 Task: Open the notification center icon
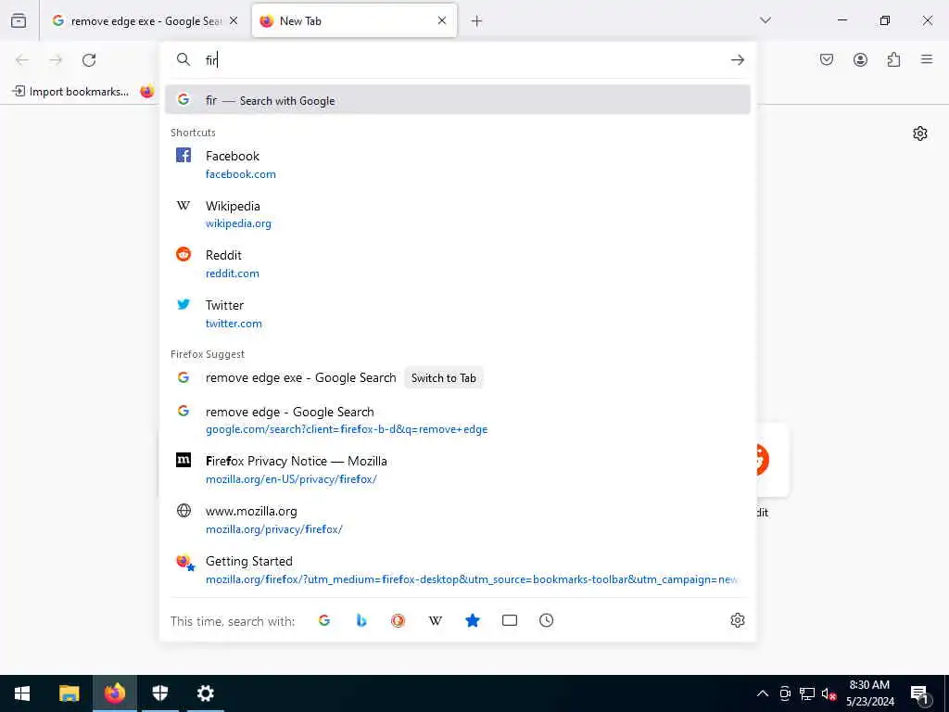(919, 693)
